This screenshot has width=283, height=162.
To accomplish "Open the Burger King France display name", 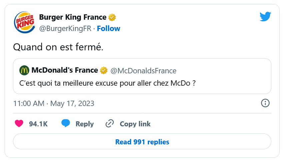I will (x=73, y=17).
